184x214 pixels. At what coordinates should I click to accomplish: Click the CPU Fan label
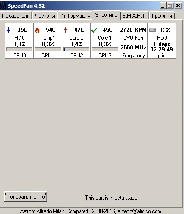pos(133,38)
